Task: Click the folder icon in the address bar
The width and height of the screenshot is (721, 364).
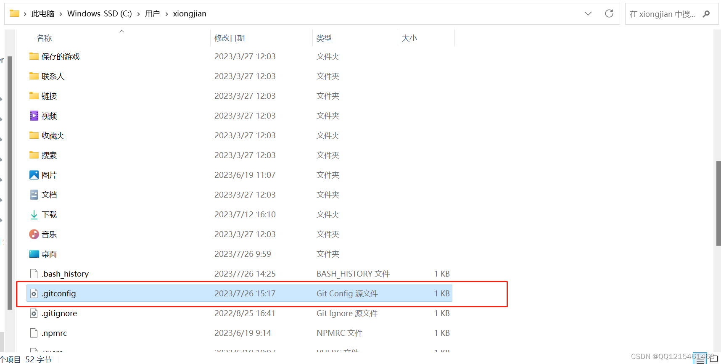Action: (14, 13)
